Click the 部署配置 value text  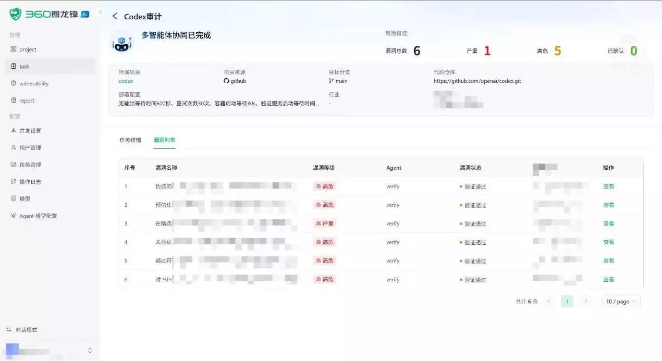click(219, 104)
